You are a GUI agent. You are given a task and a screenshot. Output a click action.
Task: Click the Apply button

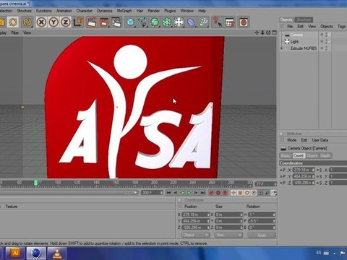(262, 235)
